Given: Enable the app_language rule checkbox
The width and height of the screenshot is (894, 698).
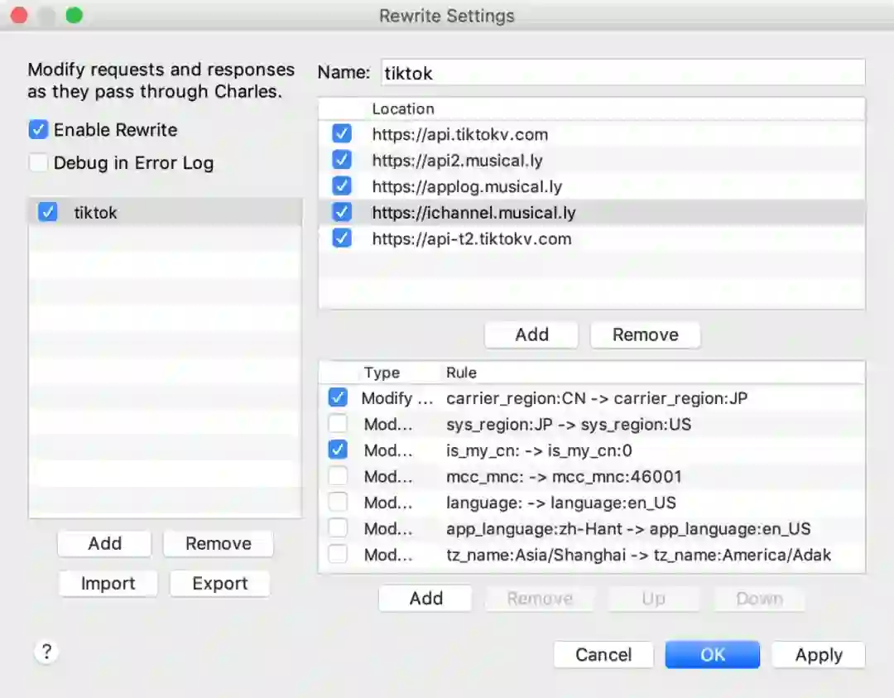Looking at the screenshot, I should 338,528.
